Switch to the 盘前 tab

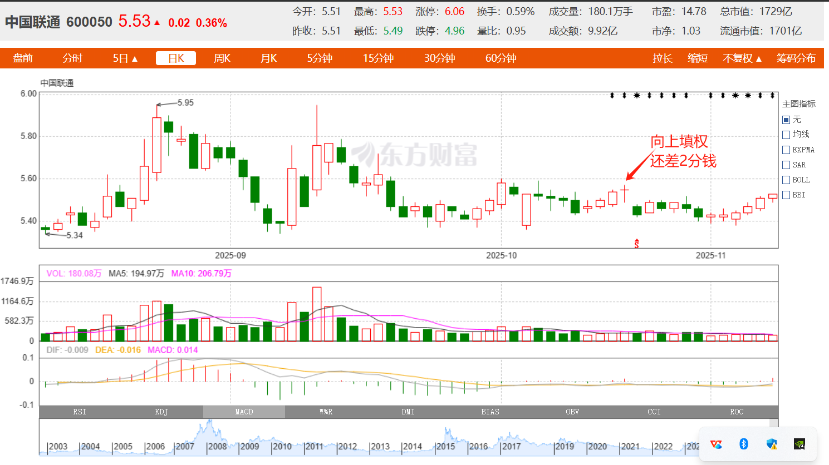(23, 58)
